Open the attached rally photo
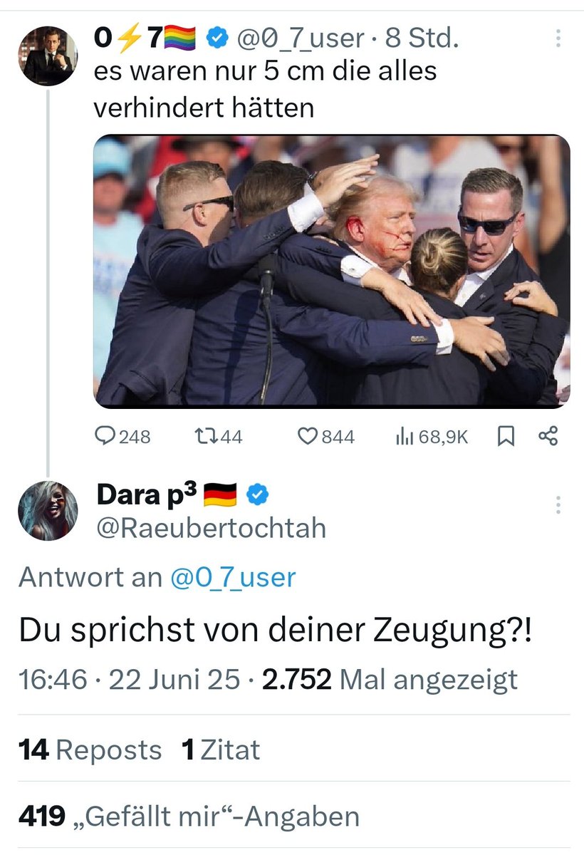 pos(332,271)
